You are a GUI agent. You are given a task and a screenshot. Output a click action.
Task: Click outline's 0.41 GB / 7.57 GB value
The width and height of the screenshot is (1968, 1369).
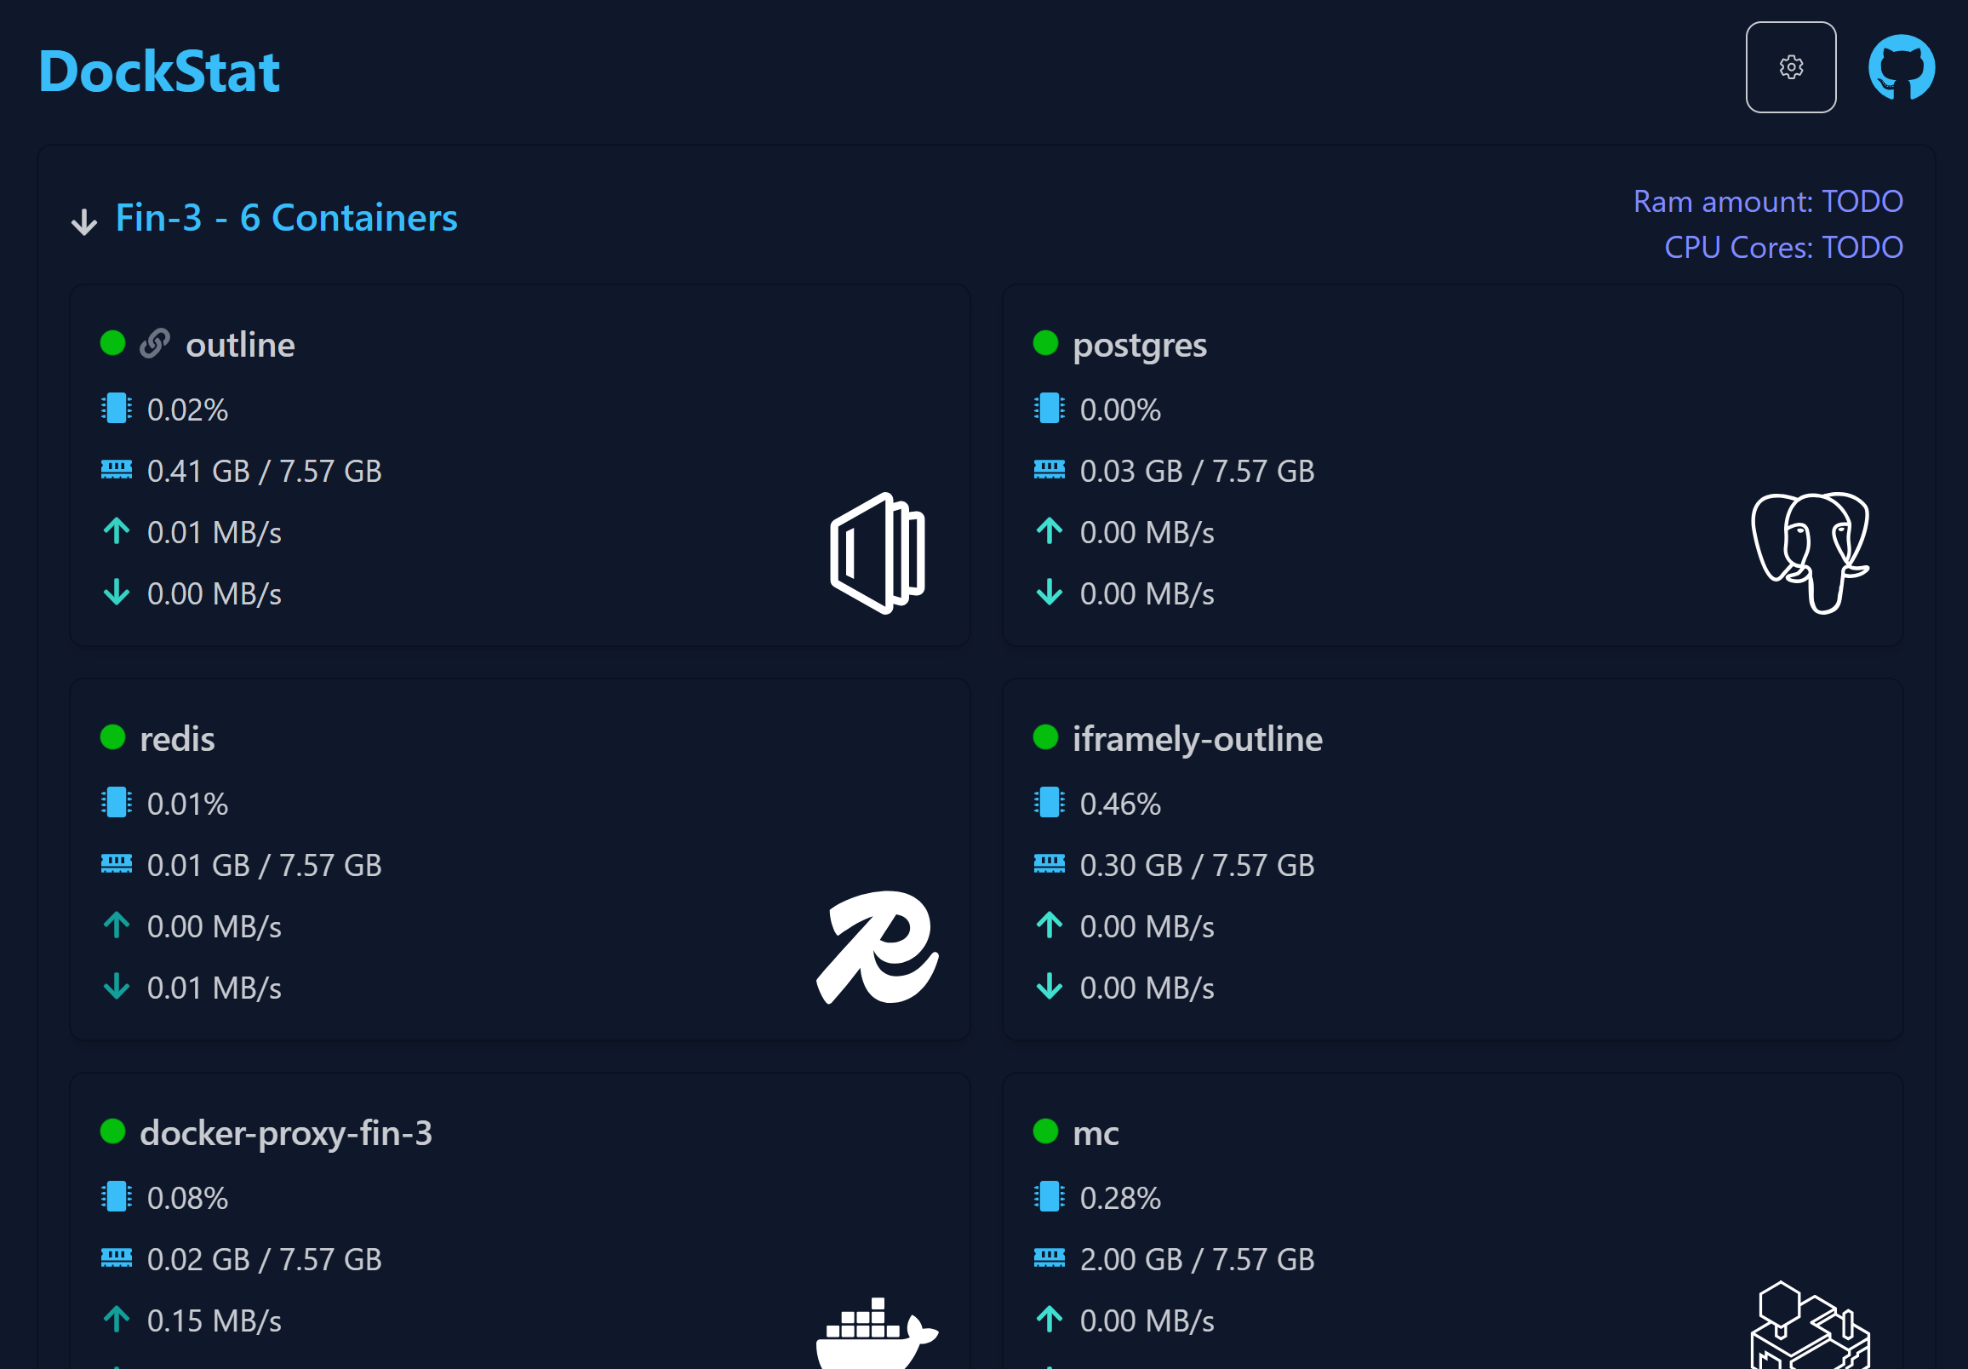tap(264, 472)
